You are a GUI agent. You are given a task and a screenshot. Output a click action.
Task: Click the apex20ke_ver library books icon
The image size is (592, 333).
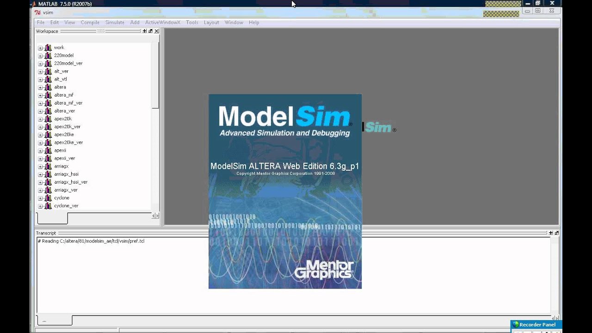pos(48,142)
